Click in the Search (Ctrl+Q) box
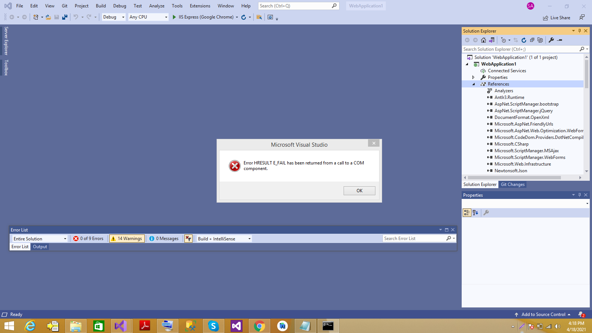The image size is (592, 333). click(298, 6)
